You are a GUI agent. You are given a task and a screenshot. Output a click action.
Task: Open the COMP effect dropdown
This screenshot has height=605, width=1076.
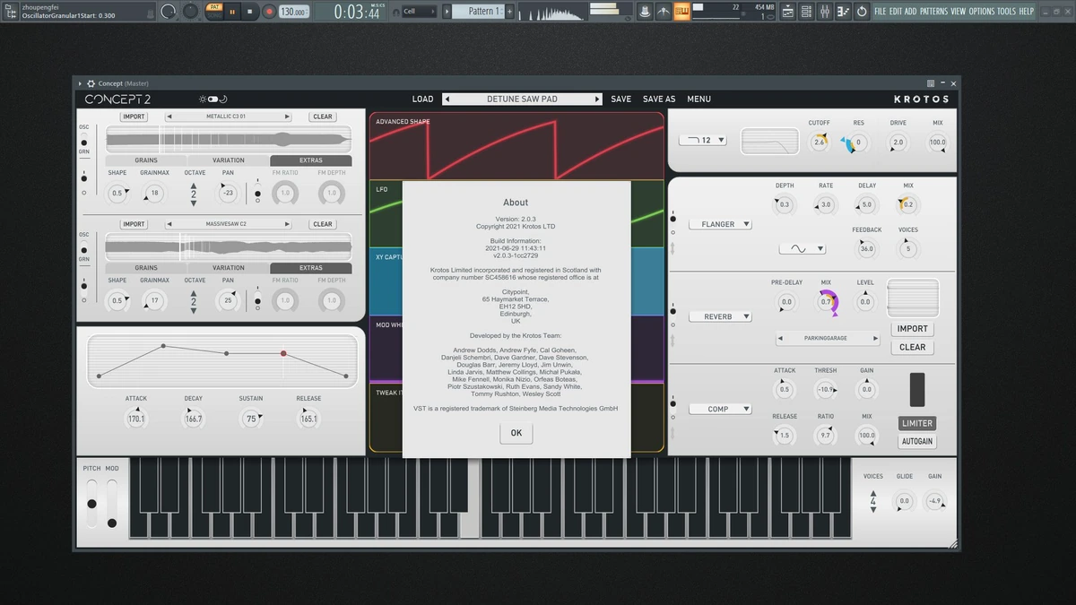(x=720, y=409)
